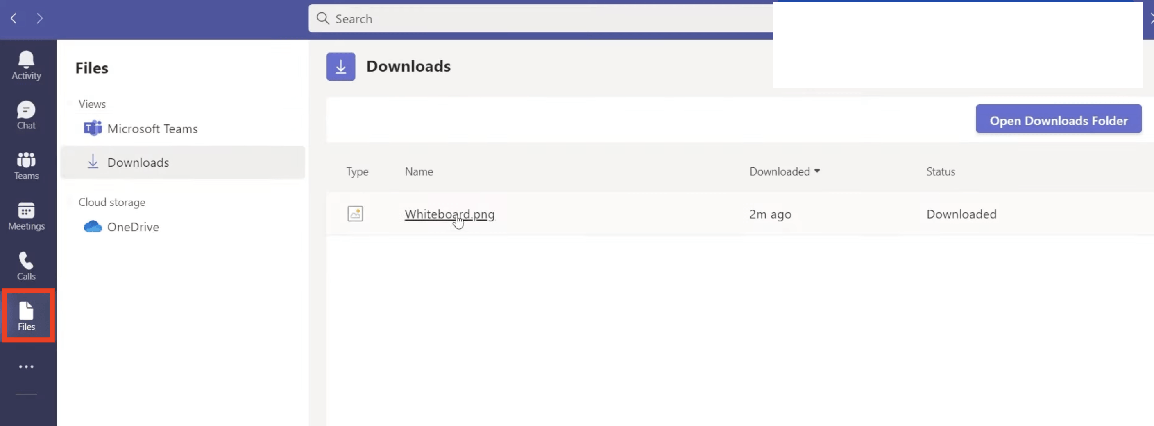Select the Downloads view
Screen dimensions: 1154x426
[183, 162]
